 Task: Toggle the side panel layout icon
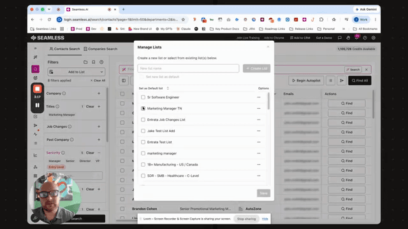point(124,81)
